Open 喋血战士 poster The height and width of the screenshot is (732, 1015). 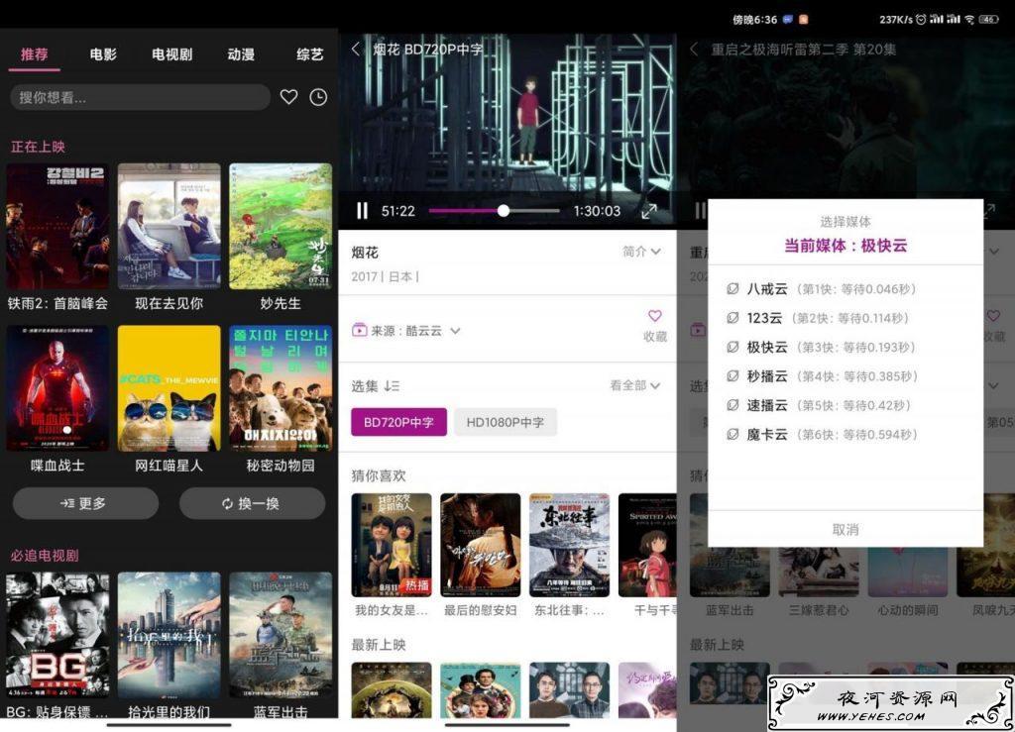click(x=57, y=388)
